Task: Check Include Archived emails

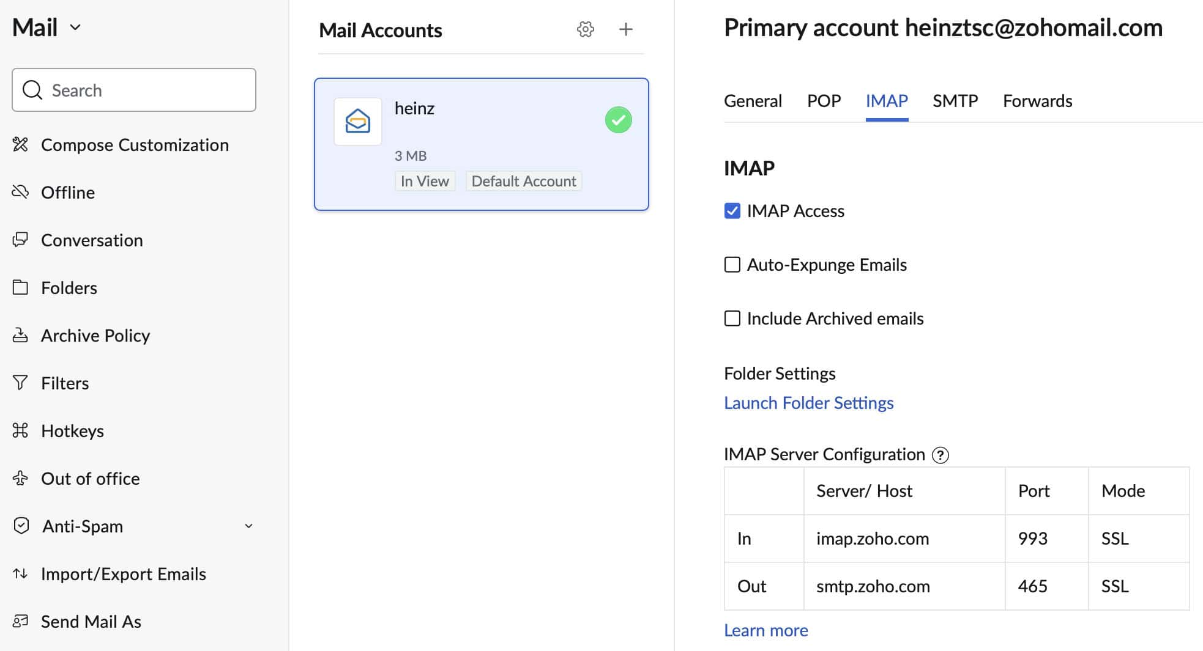Action: click(732, 318)
